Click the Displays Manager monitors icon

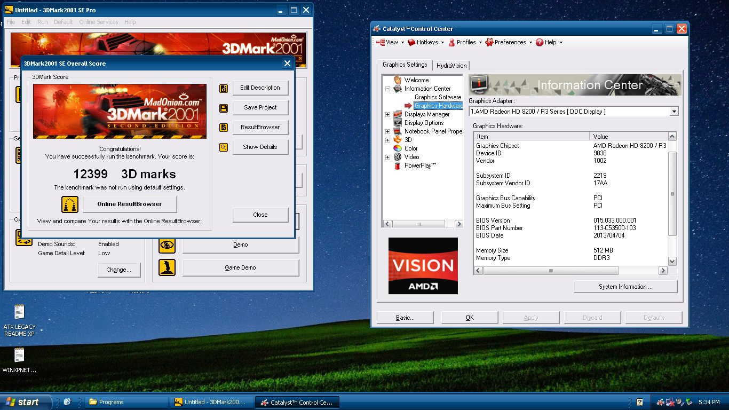pyautogui.click(x=398, y=114)
